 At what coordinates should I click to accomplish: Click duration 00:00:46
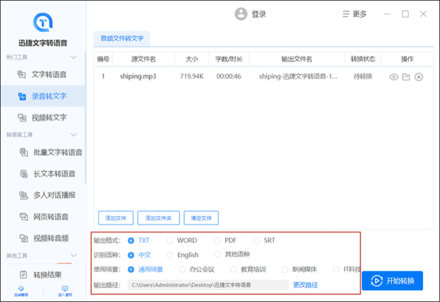tap(229, 76)
